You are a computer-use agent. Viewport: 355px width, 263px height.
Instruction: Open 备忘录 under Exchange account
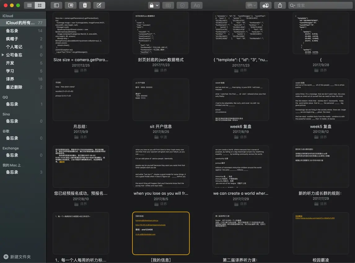(x=23, y=155)
